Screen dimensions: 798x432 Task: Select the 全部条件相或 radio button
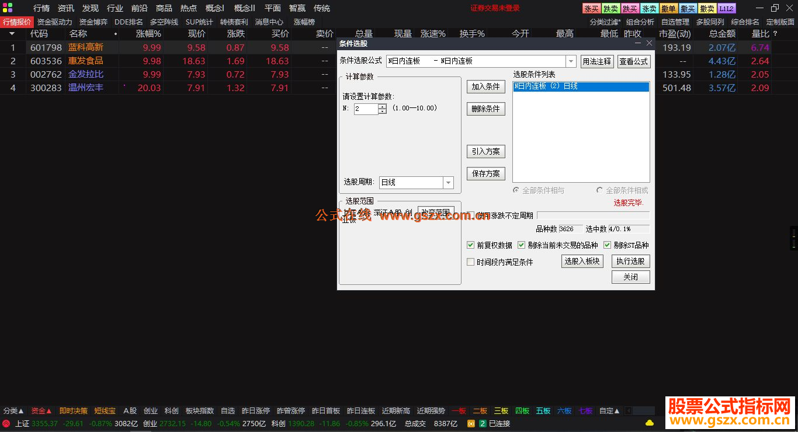[x=599, y=190]
